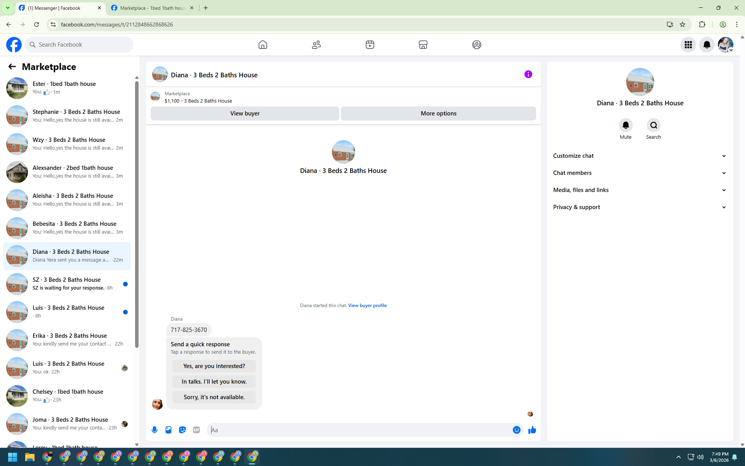This screenshot has height=466, width=745.
Task: Expand Chat members section
Action: click(640, 173)
